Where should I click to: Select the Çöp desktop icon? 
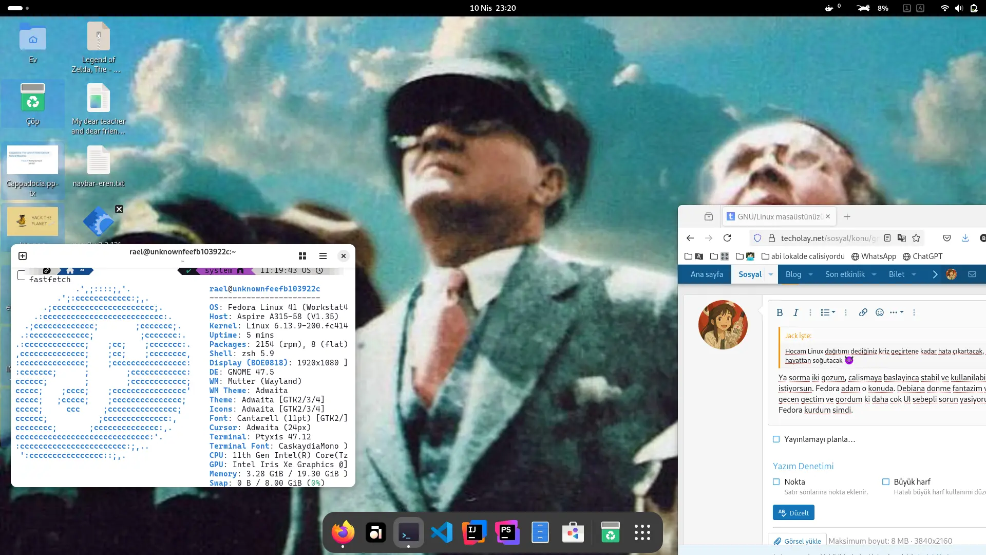(33, 104)
